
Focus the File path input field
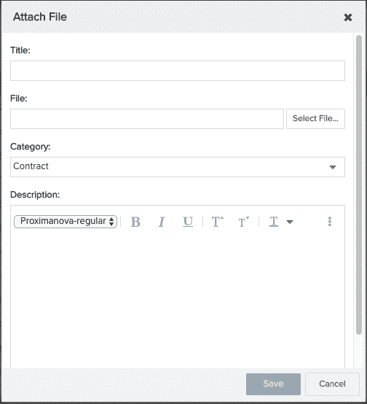[147, 119]
